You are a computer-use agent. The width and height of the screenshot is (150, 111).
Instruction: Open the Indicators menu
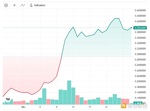click(37, 5)
